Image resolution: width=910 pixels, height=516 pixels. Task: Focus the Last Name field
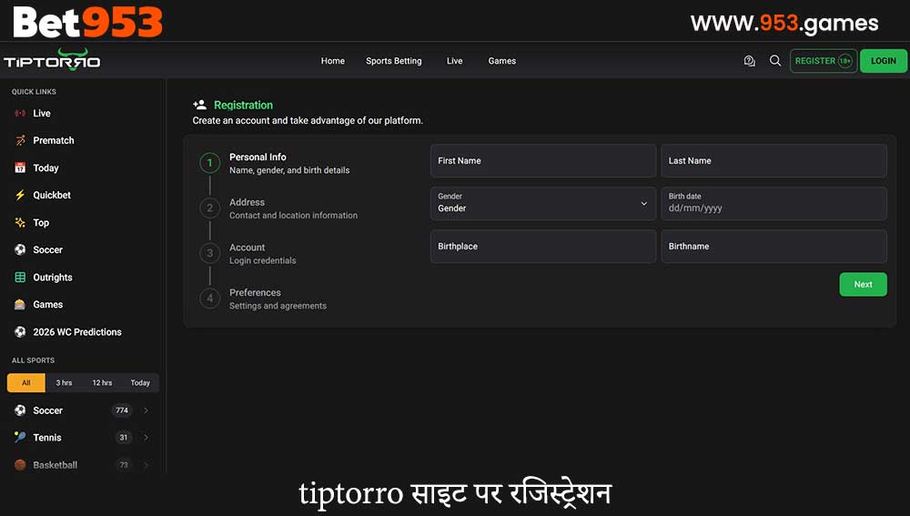773,161
